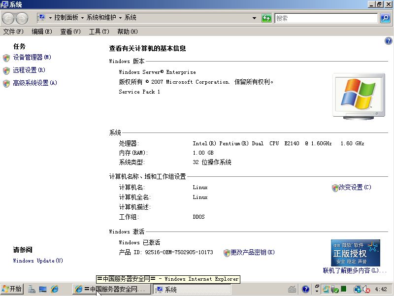Click the green square tray icon

tap(343, 289)
